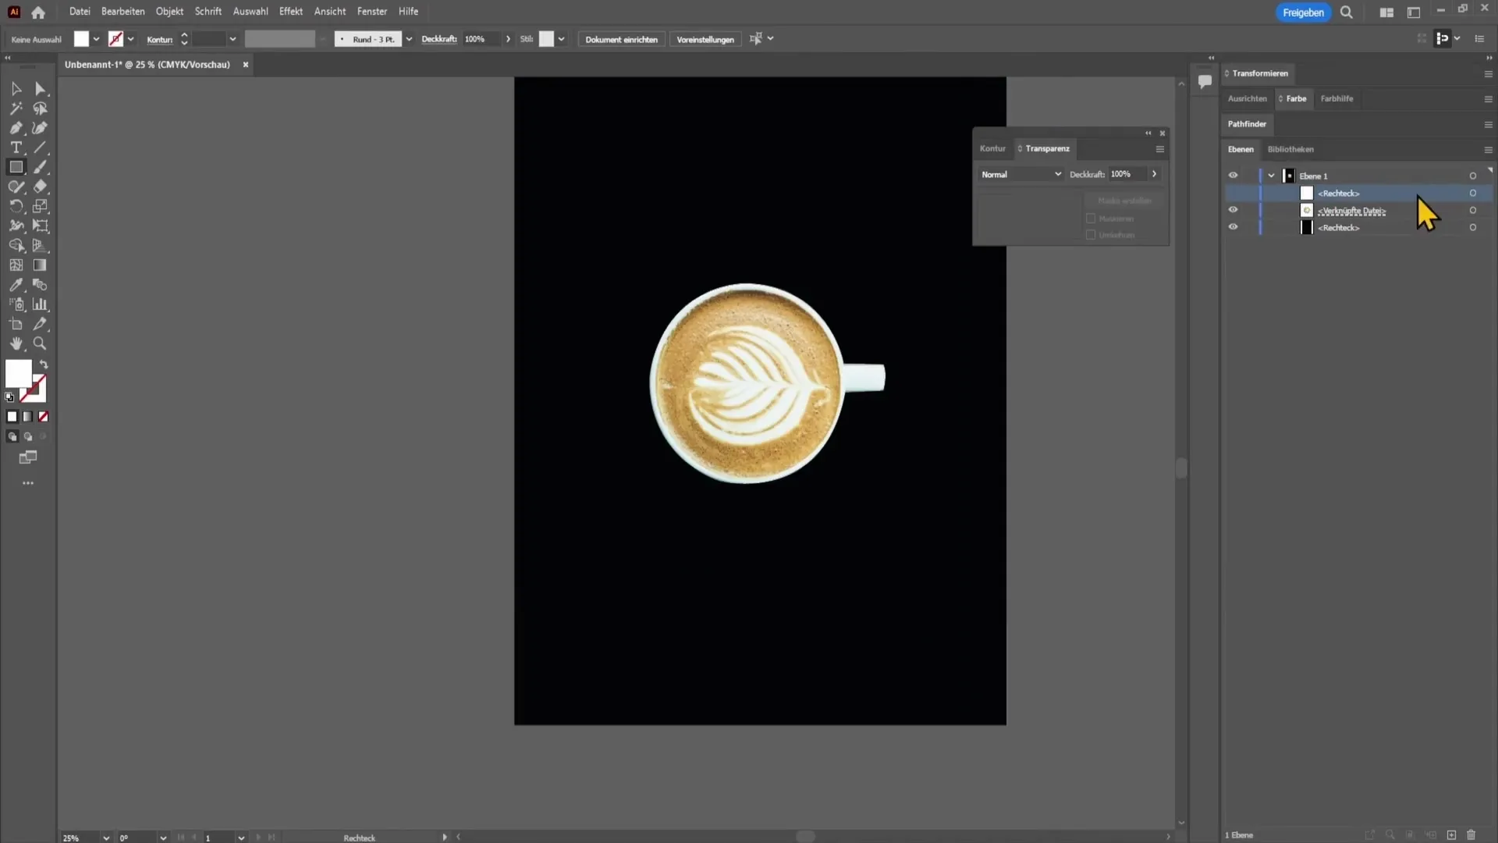Show the hidden white-thumbnail Rechteck sublayer

point(1233,193)
